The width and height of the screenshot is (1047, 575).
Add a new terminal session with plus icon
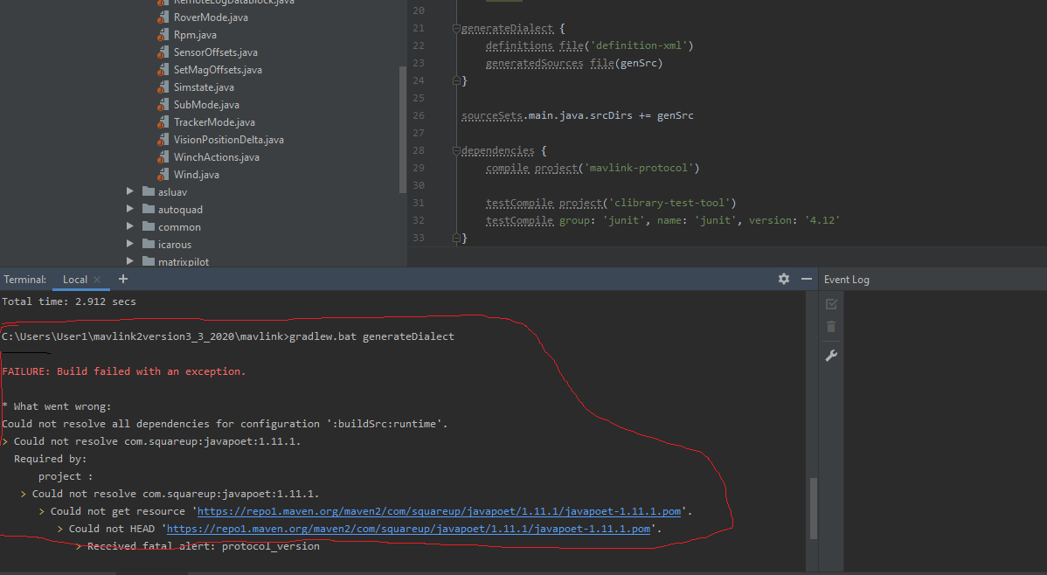122,279
